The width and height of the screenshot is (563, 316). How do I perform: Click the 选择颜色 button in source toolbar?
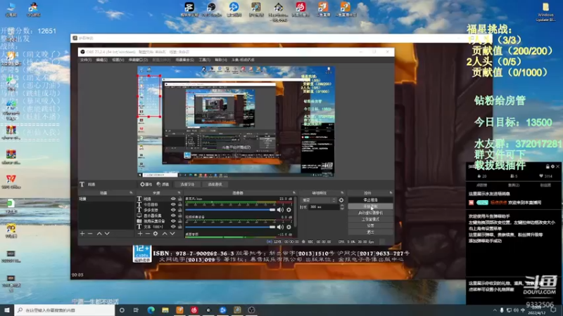tap(215, 184)
